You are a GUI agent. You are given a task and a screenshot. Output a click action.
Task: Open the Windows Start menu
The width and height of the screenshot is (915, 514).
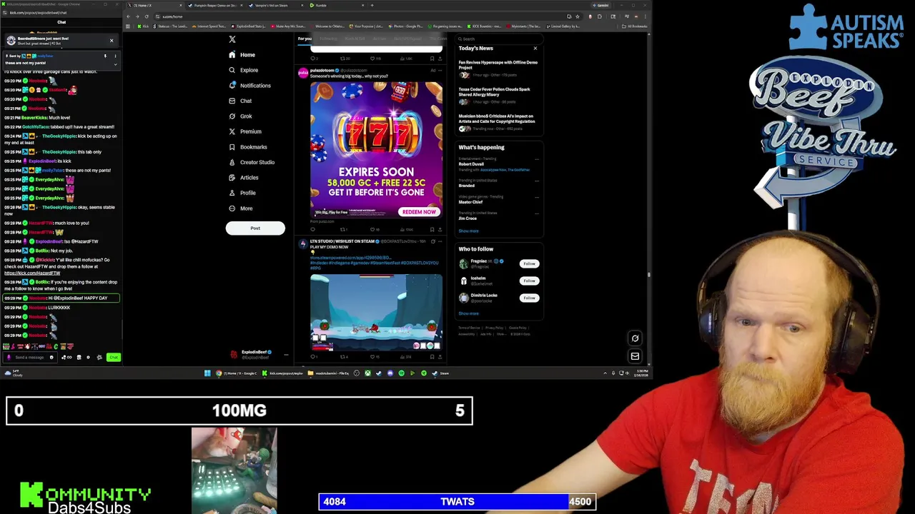click(207, 373)
